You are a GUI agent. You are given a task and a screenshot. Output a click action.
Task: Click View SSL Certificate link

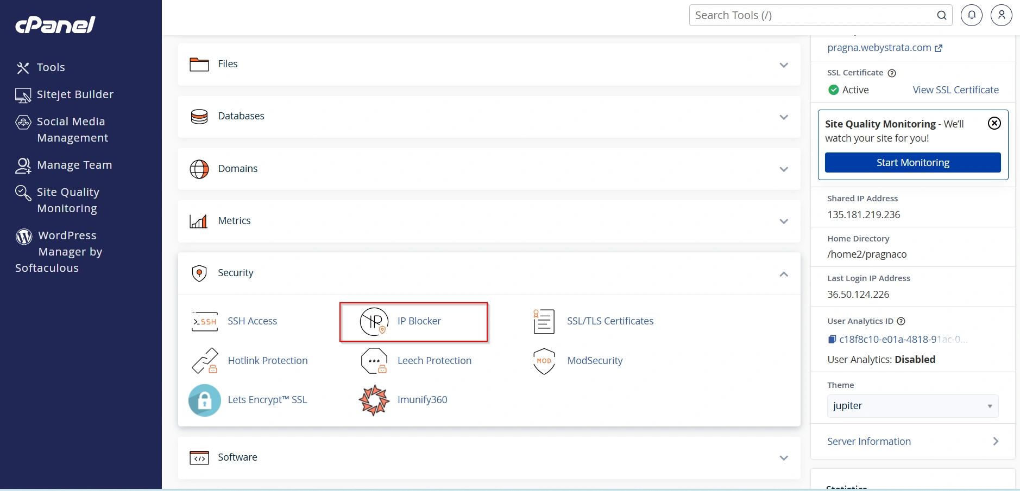(x=956, y=90)
